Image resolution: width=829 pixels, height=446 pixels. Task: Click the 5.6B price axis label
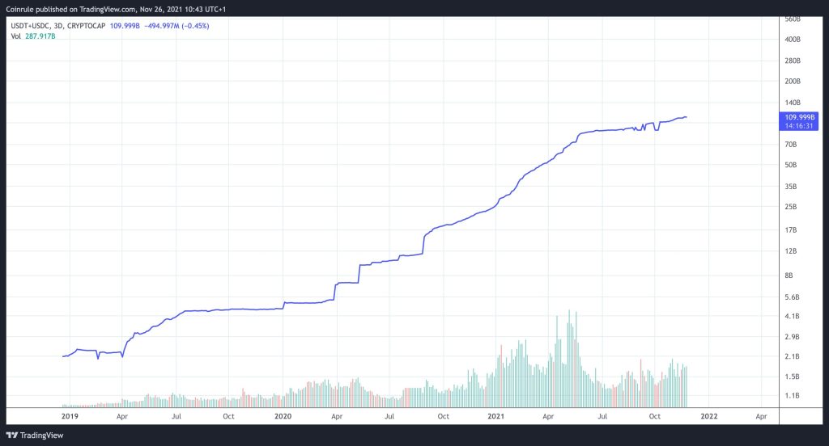(x=792, y=297)
